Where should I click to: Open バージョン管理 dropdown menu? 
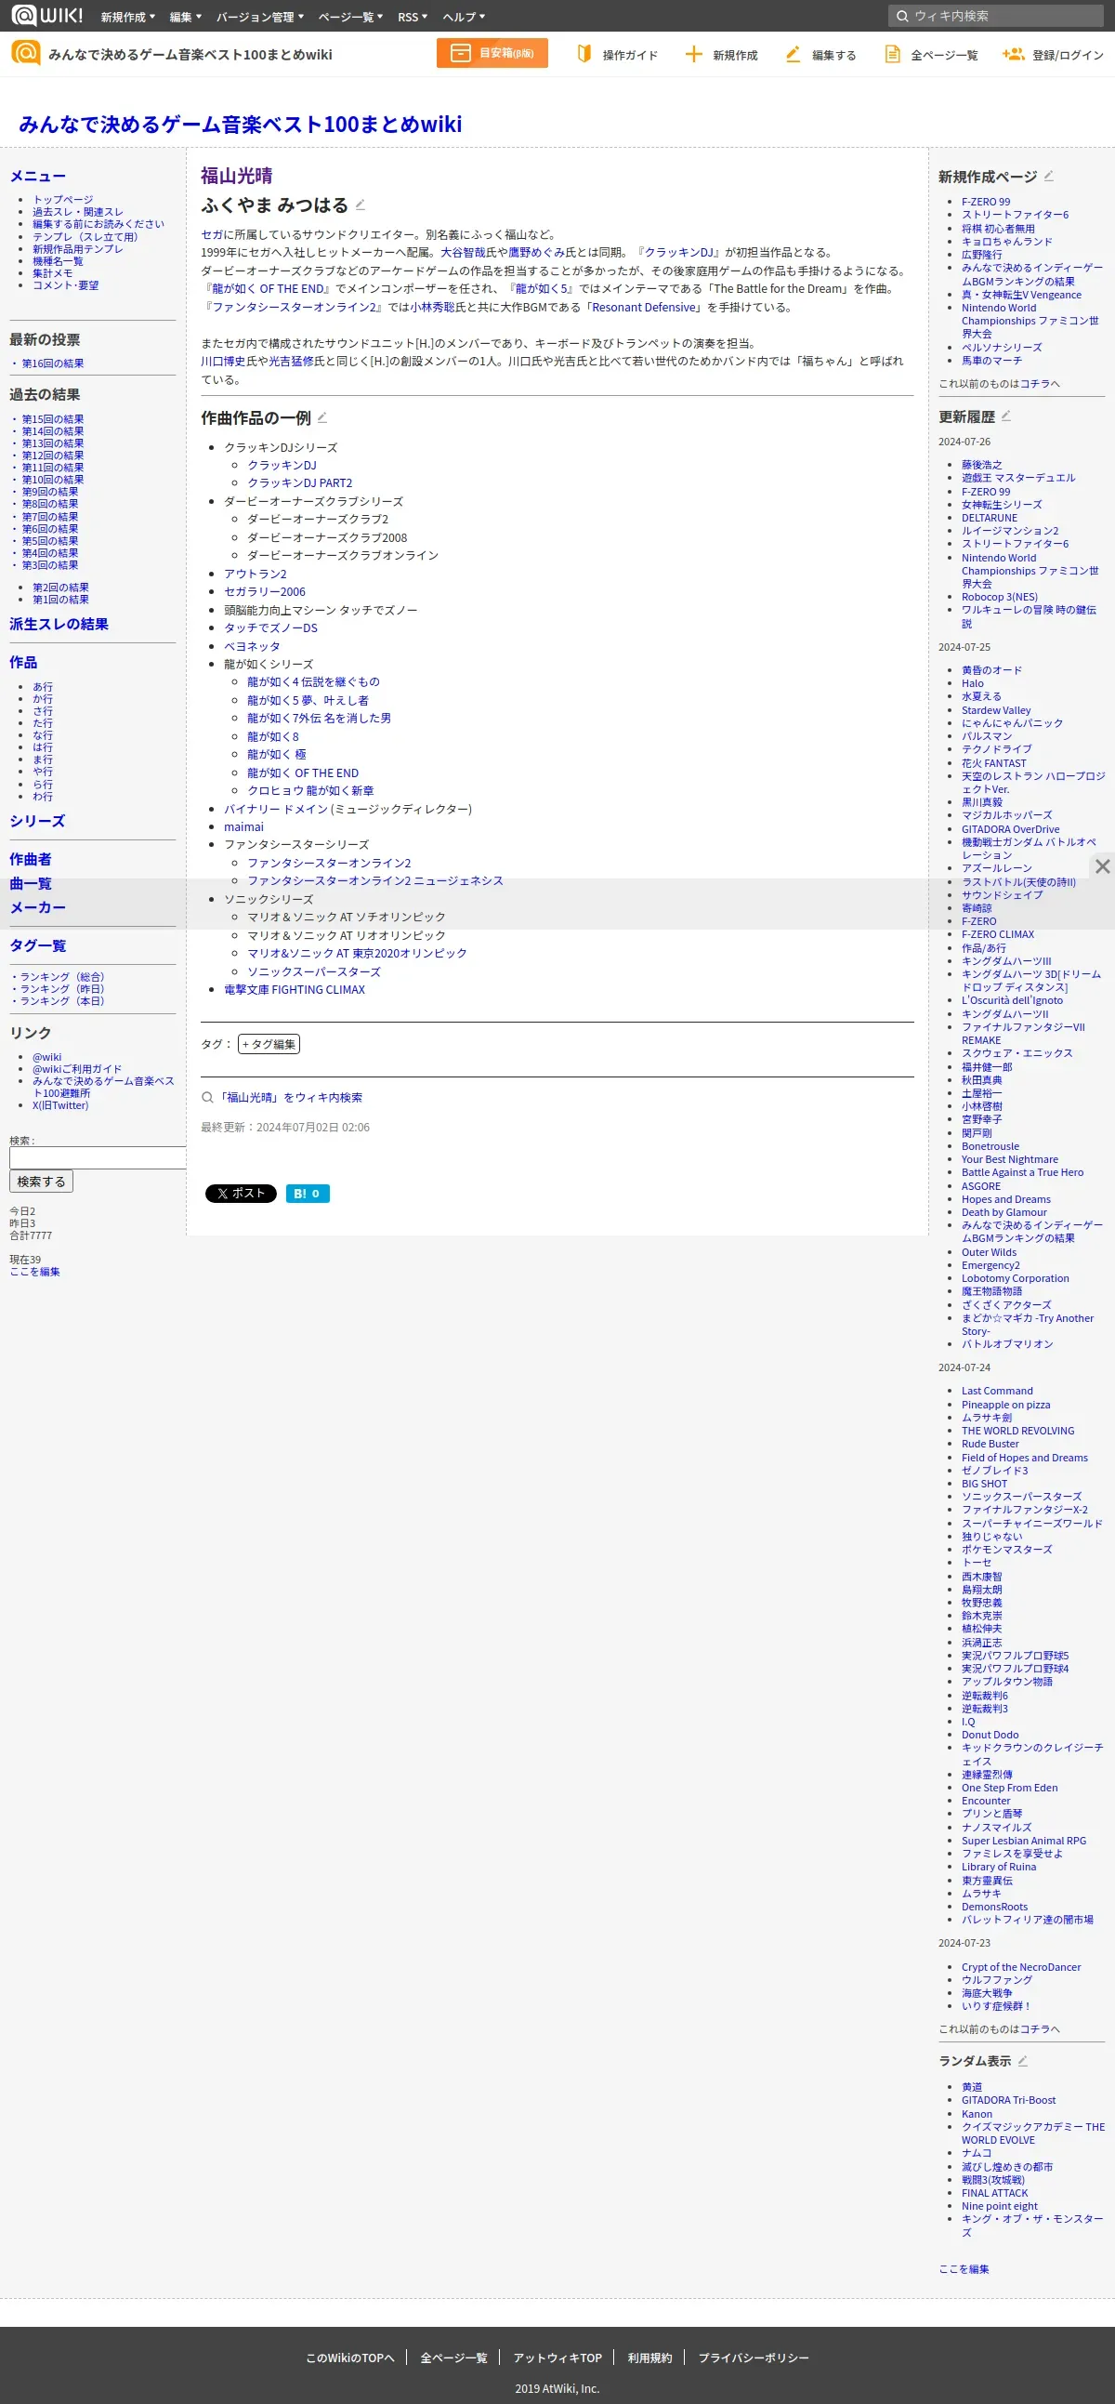pos(259,17)
